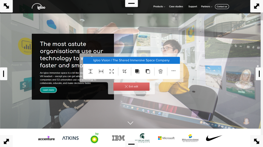Image resolution: width=263 pixels, height=147 pixels.
Task: Click the top-left corner resize handle
Action: [6, 6]
